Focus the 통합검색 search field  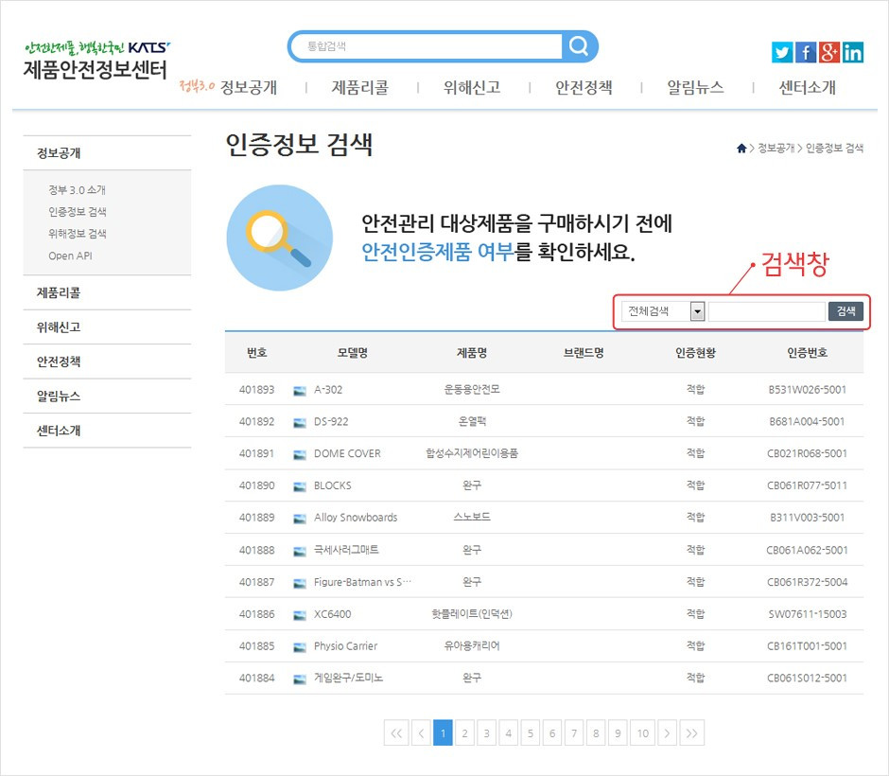tap(428, 46)
